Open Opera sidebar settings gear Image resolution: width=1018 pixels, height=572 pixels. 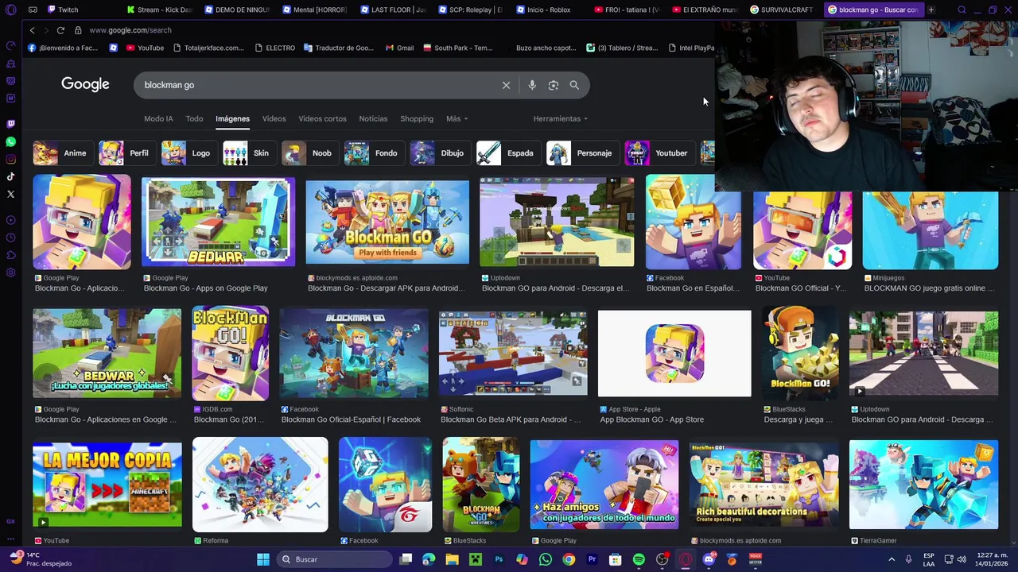coord(10,272)
